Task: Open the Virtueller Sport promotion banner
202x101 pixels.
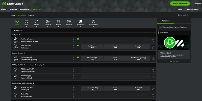Action: [x=174, y=47]
